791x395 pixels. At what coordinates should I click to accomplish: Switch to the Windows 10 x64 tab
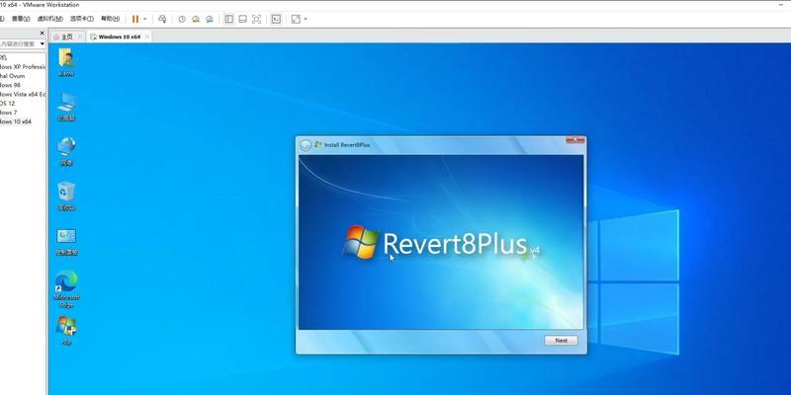pyautogui.click(x=119, y=37)
